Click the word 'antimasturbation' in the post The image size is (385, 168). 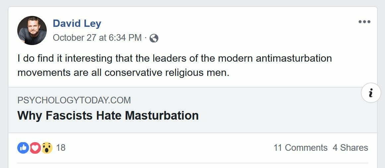tap(293, 59)
